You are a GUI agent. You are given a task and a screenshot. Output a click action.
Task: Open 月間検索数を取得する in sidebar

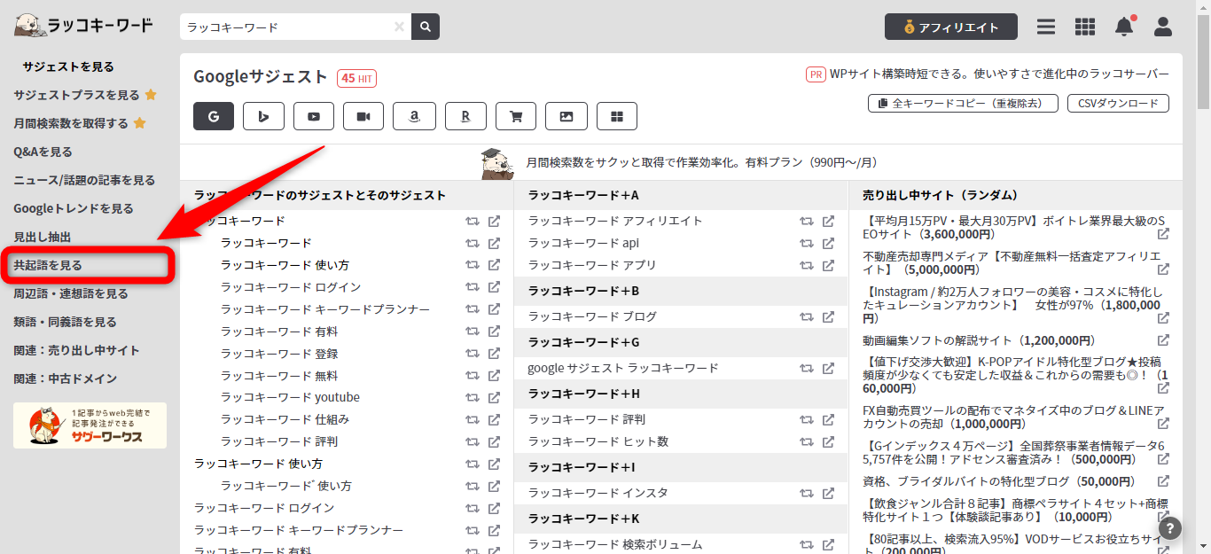pyautogui.click(x=71, y=123)
